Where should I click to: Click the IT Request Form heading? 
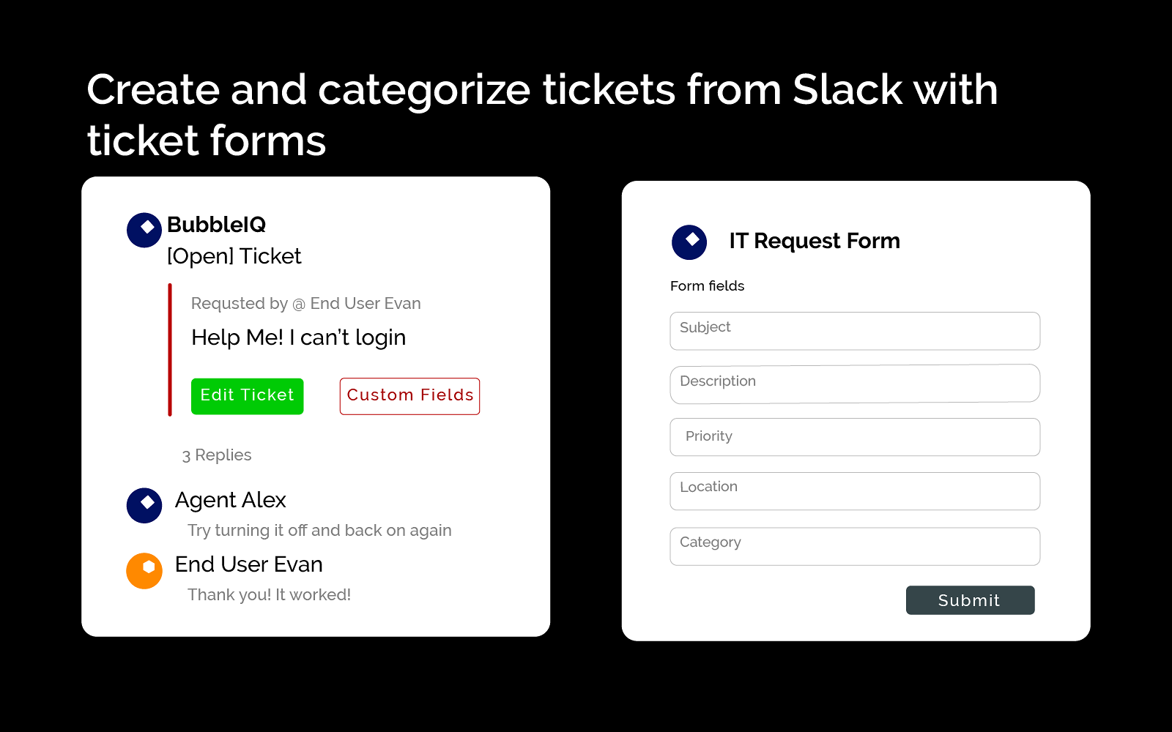click(x=815, y=241)
